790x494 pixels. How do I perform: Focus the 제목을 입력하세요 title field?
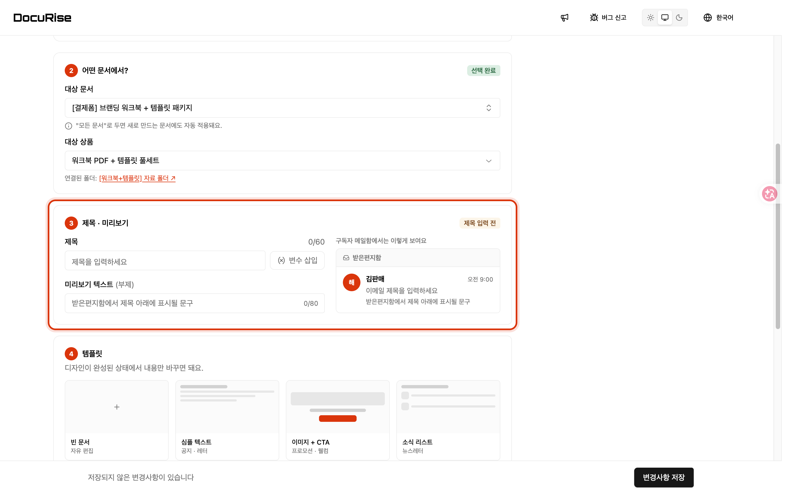pos(165,261)
